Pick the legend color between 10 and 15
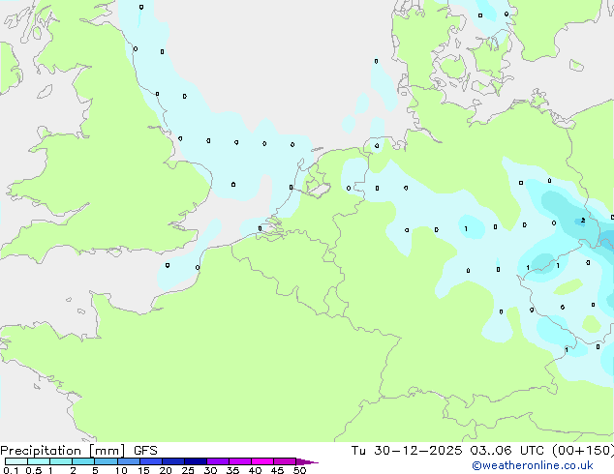The height and width of the screenshot is (474, 614). 128,461
